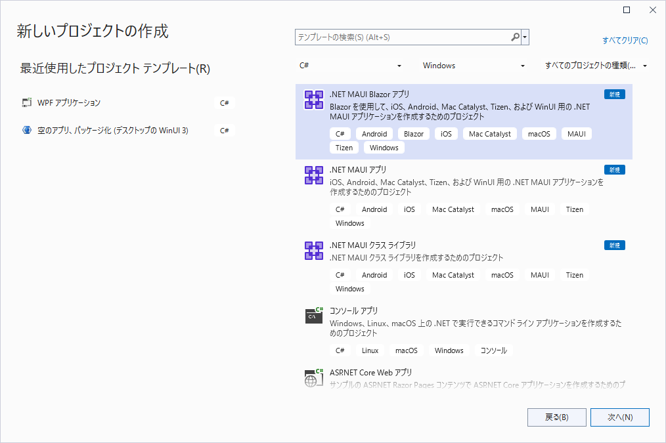
Task: Click the Tizen tag on .NET MAUI アプリ
Action: click(574, 209)
